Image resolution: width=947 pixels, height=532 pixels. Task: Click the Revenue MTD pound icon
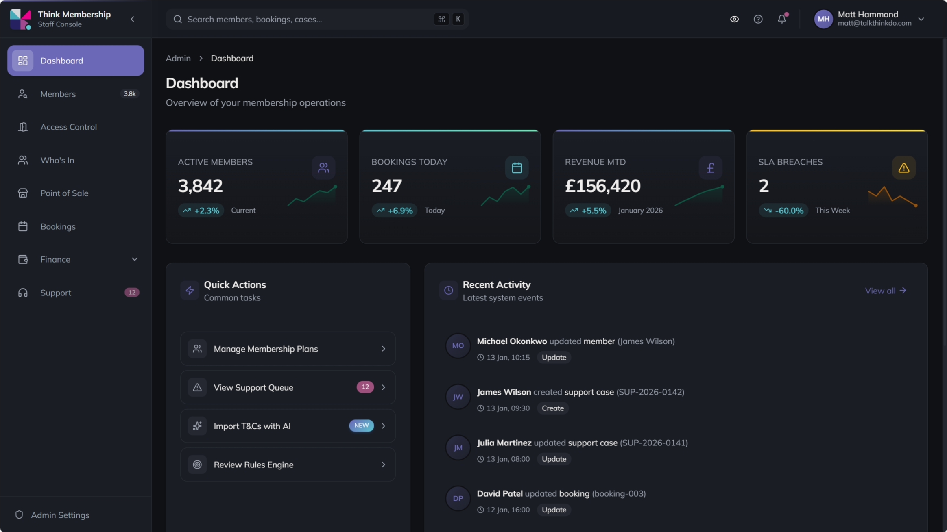pos(710,167)
